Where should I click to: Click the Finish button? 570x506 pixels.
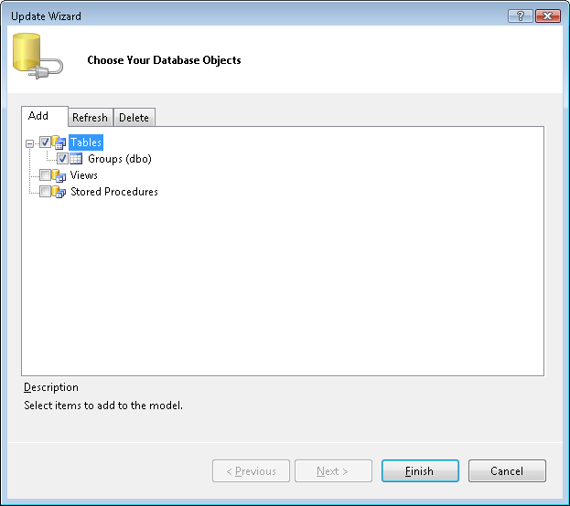coord(420,470)
